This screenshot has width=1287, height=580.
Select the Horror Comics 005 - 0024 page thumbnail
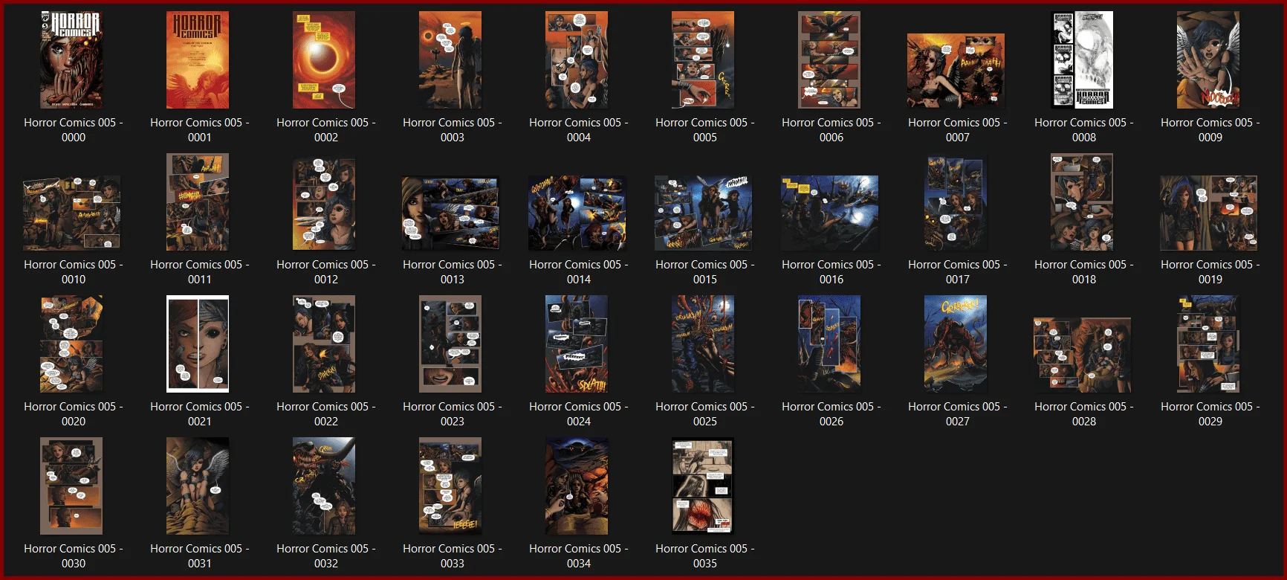(x=577, y=344)
